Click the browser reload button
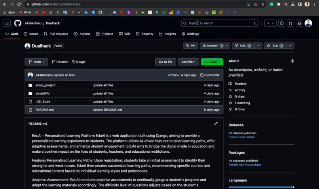This screenshot has height=189, width=319. pos(19,4)
